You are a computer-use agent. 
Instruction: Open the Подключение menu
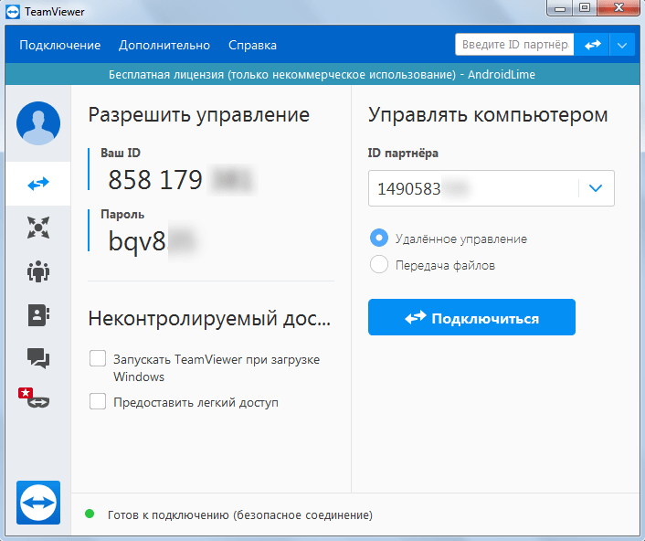(x=60, y=45)
